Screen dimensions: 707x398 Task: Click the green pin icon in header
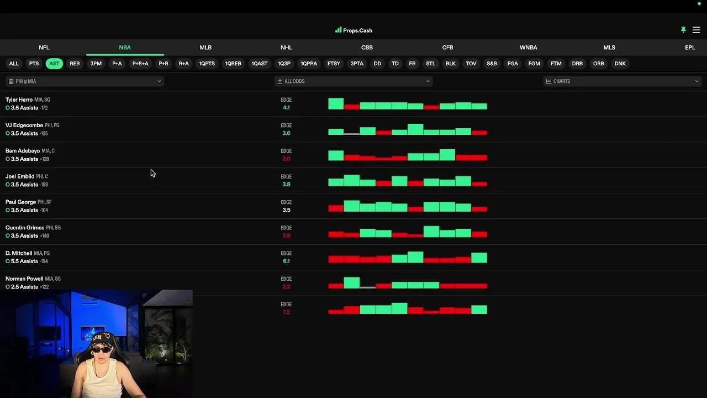pyautogui.click(x=683, y=30)
